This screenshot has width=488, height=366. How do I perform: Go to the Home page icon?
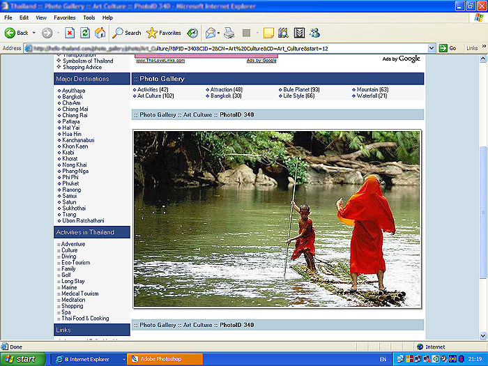click(100, 33)
